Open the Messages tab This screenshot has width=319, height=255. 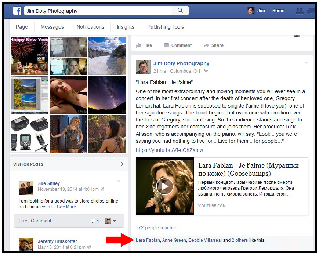point(52,27)
